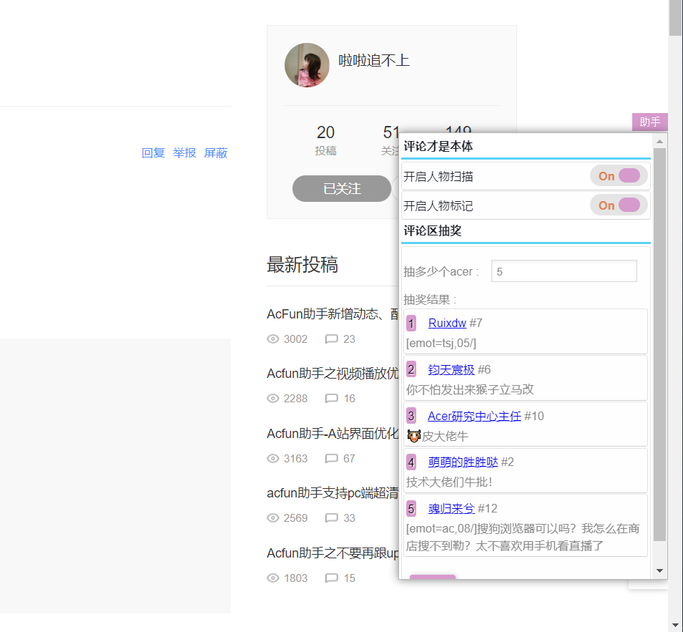The height and width of the screenshot is (632, 683).
Task: Open post Acfun助手之不要再跟up
Action: pos(333,553)
